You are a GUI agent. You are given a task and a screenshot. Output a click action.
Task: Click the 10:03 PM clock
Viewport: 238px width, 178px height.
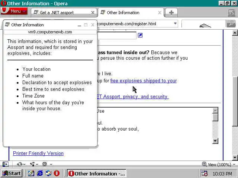pyautogui.click(x=222, y=174)
